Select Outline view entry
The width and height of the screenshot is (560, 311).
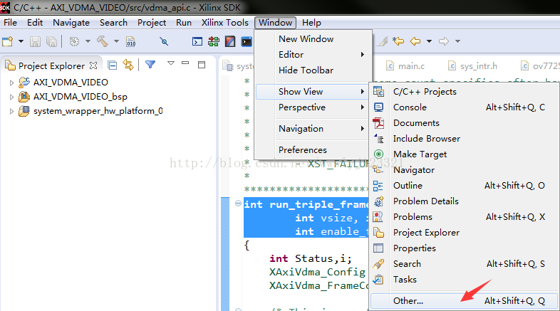pyautogui.click(x=464, y=186)
